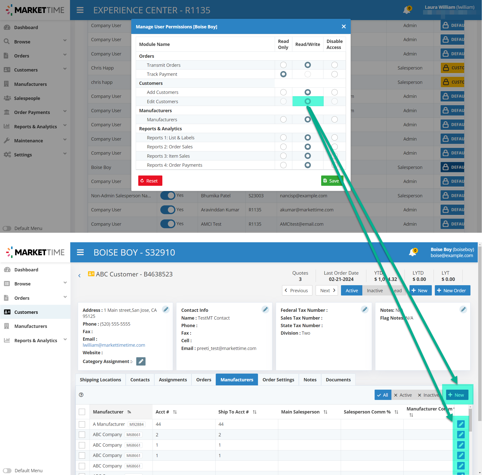Click the Contact Info edit pencil icon
This screenshot has width=482, height=475.
click(x=265, y=310)
